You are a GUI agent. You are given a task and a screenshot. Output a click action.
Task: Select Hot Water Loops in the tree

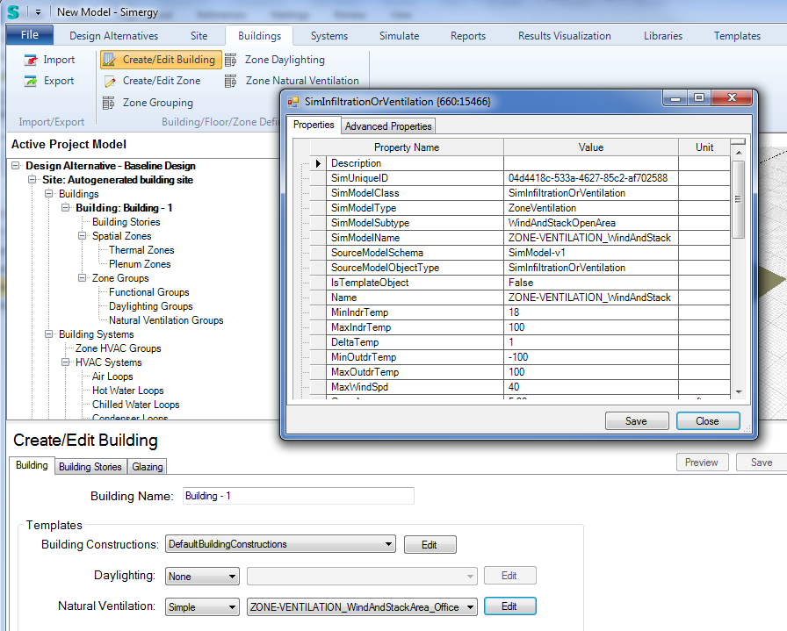coord(128,391)
